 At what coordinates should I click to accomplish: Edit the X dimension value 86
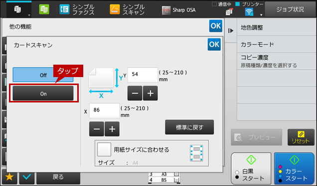[104, 110]
